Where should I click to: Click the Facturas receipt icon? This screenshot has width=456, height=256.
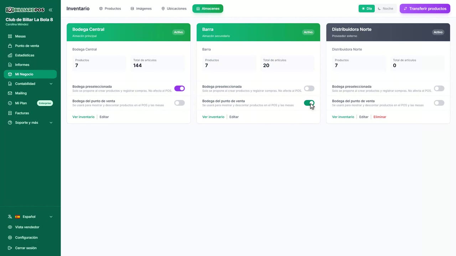pos(10,113)
